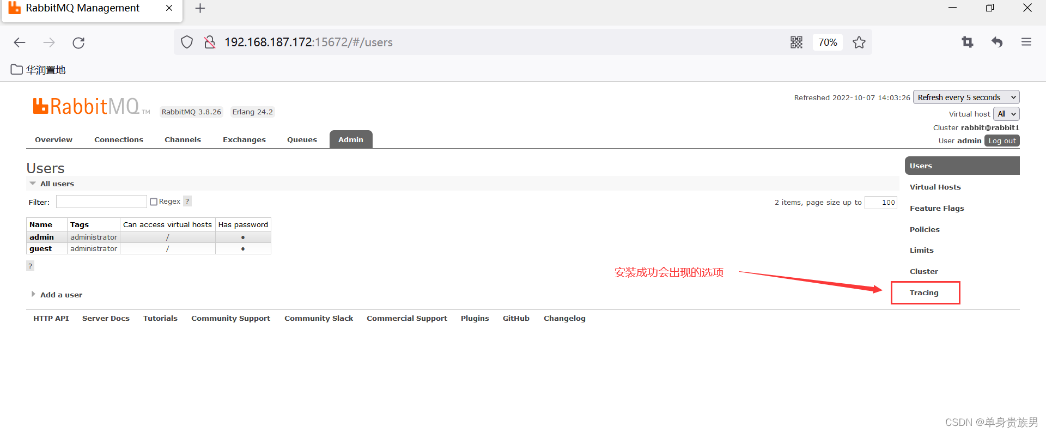Click the help icon below users table
The image size is (1046, 433).
[x=31, y=266]
